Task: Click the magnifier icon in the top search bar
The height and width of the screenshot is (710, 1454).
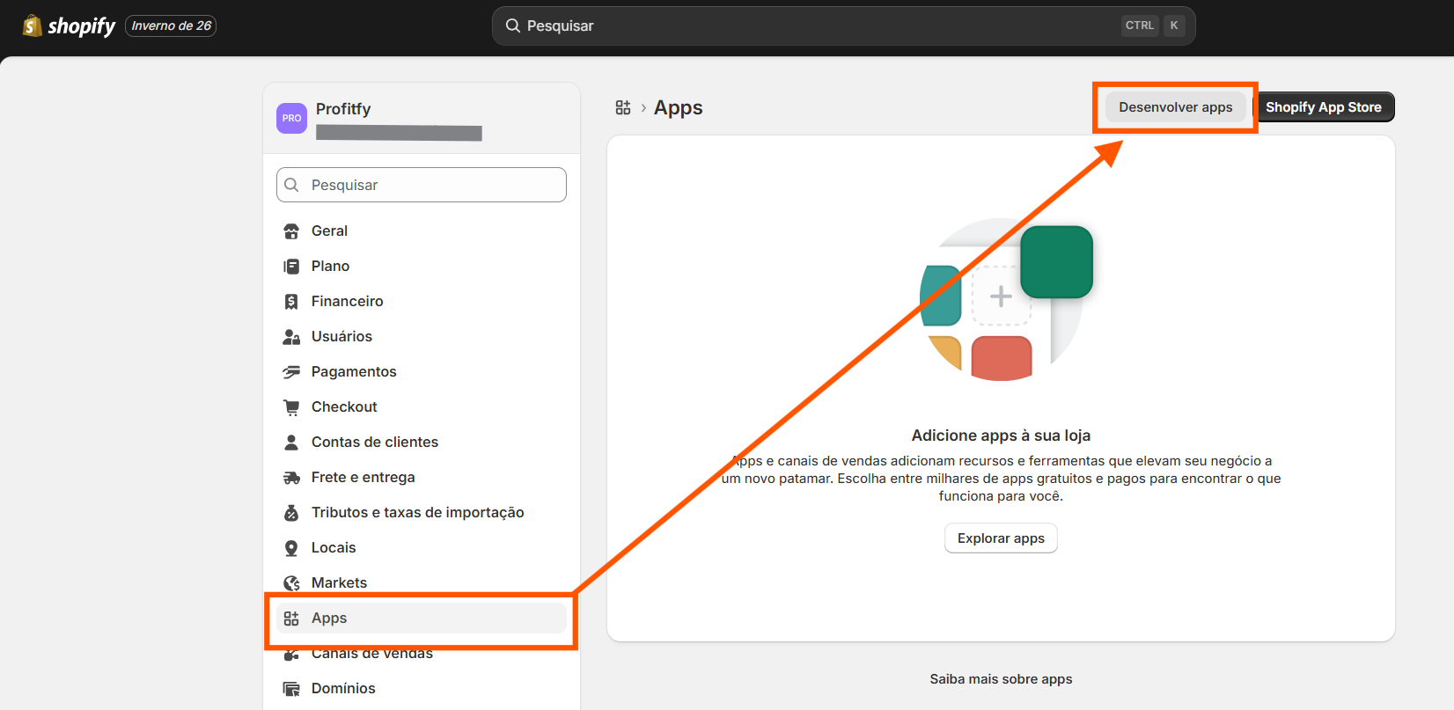Action: 513,26
